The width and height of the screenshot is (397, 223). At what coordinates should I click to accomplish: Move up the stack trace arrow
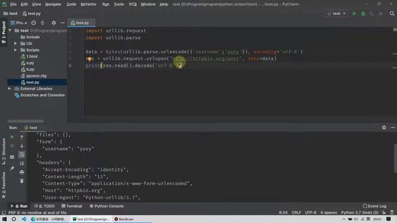[22, 137]
